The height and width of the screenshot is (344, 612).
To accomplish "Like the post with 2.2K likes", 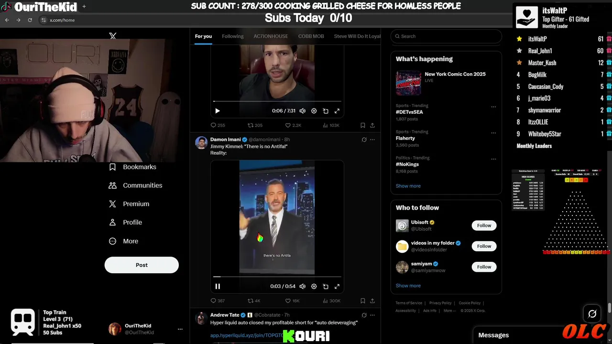I will (293, 125).
